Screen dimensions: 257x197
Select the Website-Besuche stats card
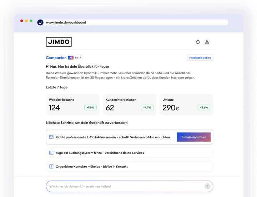(72, 105)
